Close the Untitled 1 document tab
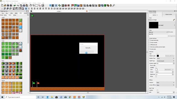This screenshot has width=177, height=99. coord(87,11)
